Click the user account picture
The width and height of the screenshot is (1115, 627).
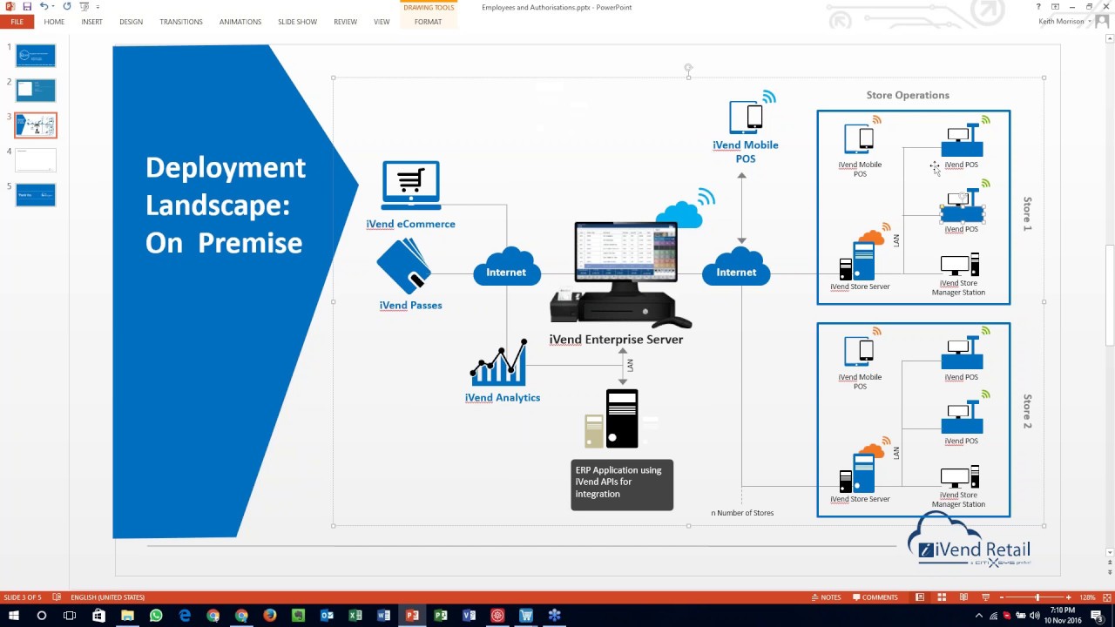coord(1103,22)
